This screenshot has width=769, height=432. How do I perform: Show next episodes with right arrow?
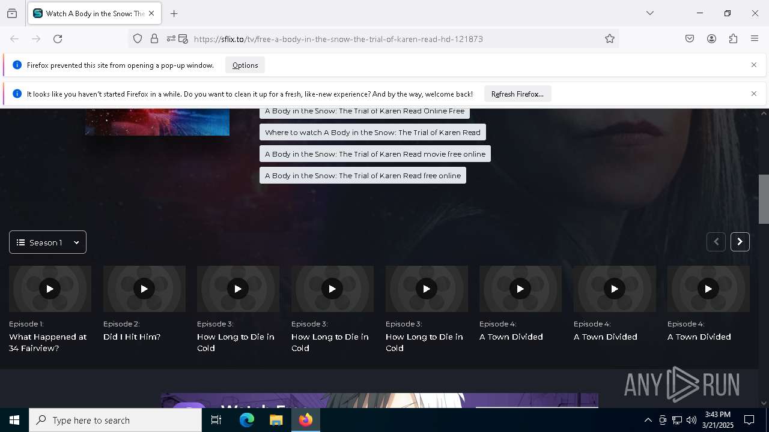click(740, 242)
